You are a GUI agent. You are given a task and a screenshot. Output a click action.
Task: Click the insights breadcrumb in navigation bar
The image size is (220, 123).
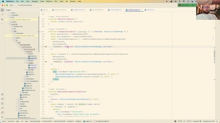[78, 121]
